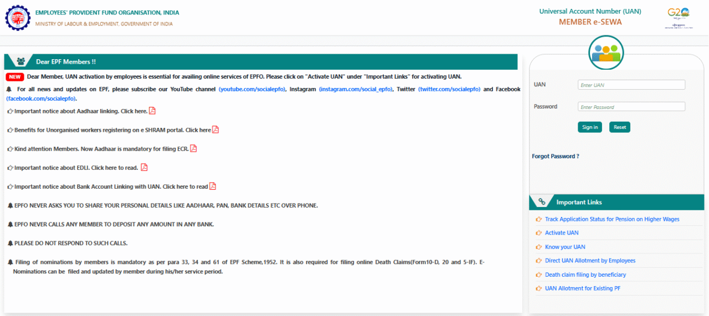709x316 pixels.
Task: Open PDF icon for Bank Account Linking notice
Action: [213, 186]
